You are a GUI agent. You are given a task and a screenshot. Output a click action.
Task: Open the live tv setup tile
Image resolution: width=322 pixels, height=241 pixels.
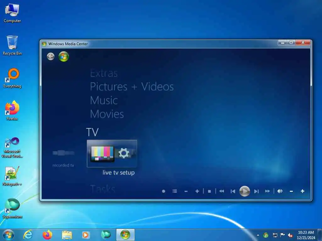click(x=112, y=153)
